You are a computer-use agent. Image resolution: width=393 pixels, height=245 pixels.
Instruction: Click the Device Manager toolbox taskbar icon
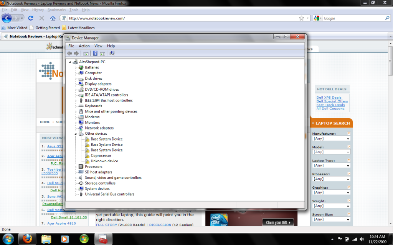103,239
